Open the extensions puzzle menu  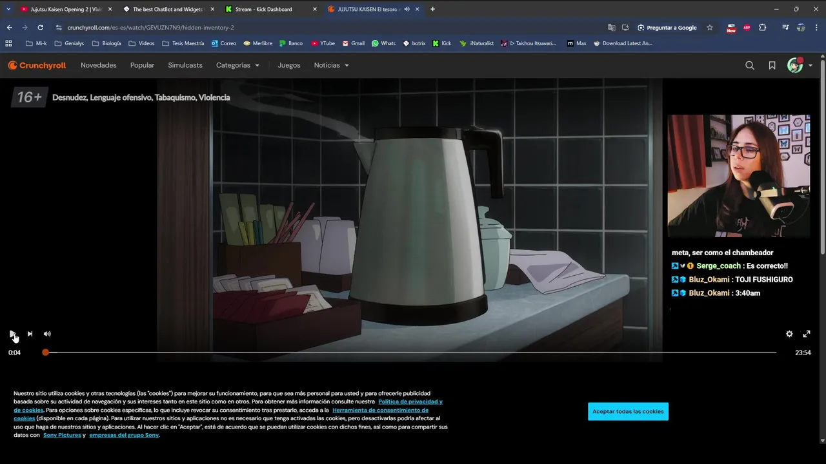(x=763, y=28)
